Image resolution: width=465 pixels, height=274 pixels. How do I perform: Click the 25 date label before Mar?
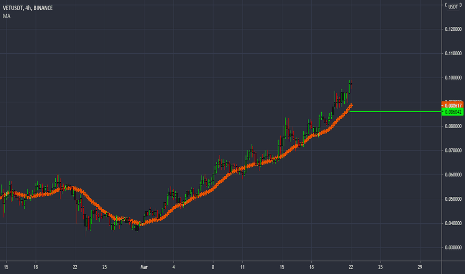(104, 267)
